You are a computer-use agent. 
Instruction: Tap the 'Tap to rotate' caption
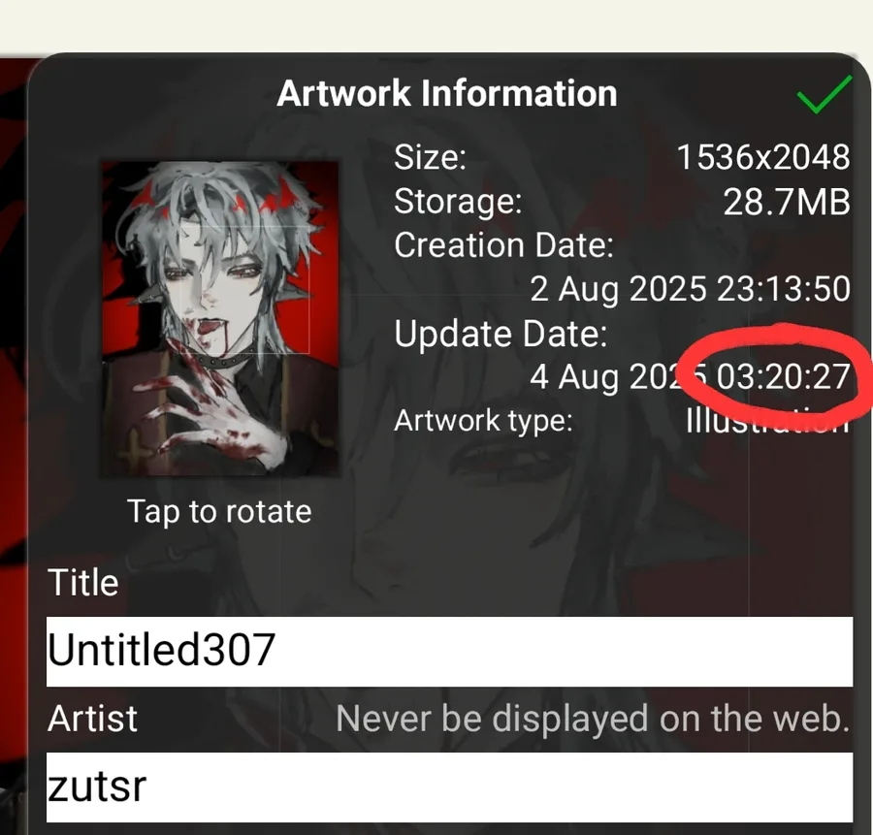pyautogui.click(x=219, y=511)
